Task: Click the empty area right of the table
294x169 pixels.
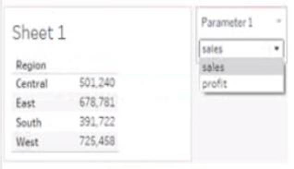Action: (154, 112)
